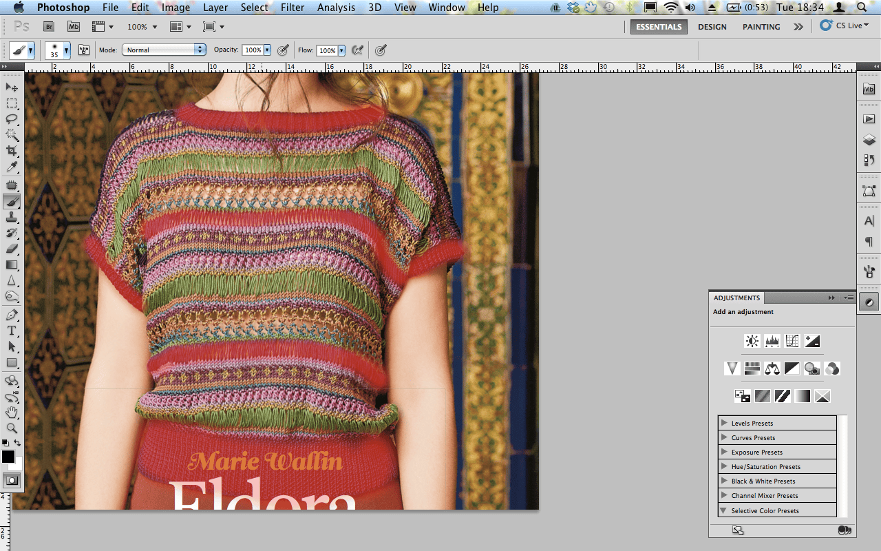This screenshot has width=881, height=551.
Task: Open the blending Mode dropdown
Action: click(164, 50)
